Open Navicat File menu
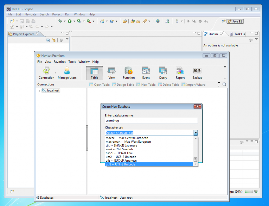269x206 pixels. pyautogui.click(x=40, y=62)
